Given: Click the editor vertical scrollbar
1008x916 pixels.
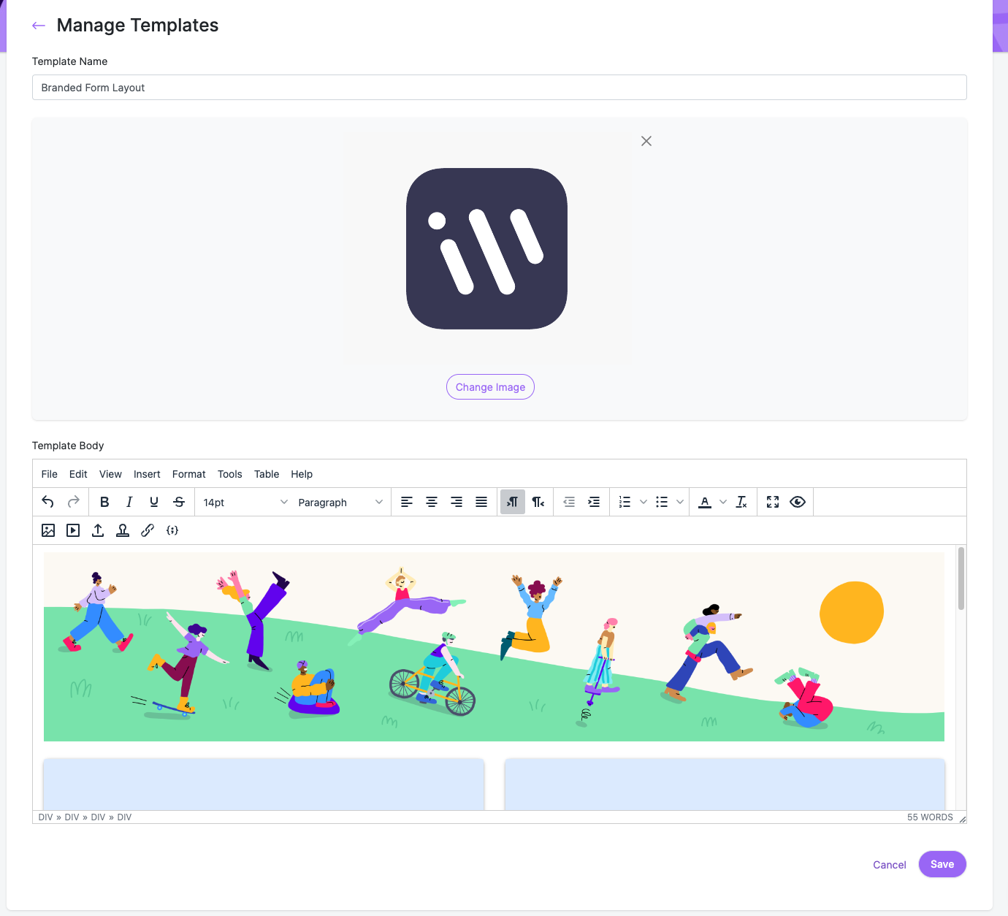Looking at the screenshot, I should [x=961, y=578].
